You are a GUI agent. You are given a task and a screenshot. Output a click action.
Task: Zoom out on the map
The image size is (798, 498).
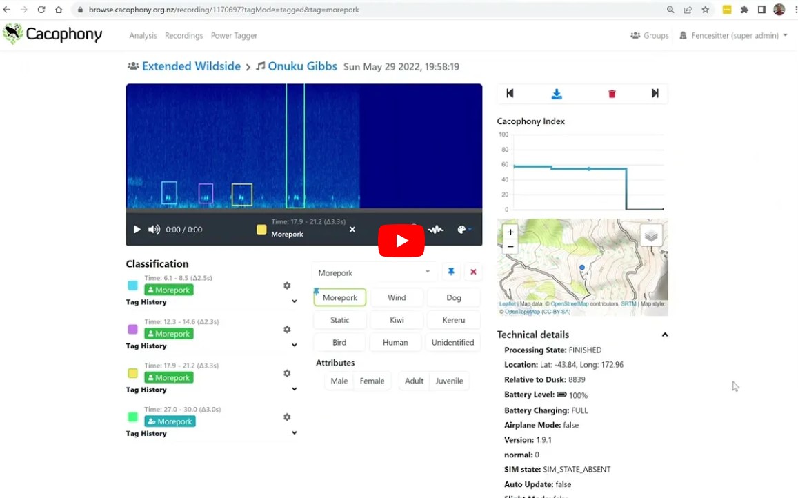[x=510, y=247]
